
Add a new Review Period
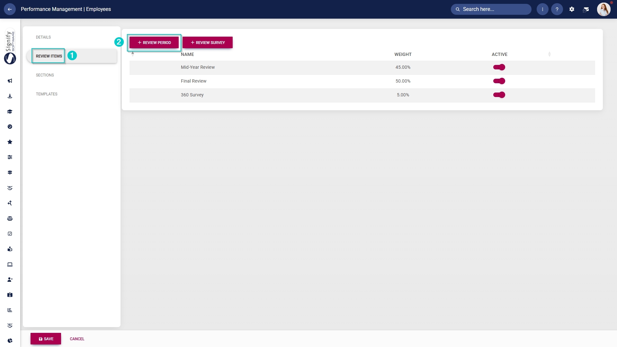[x=154, y=42]
